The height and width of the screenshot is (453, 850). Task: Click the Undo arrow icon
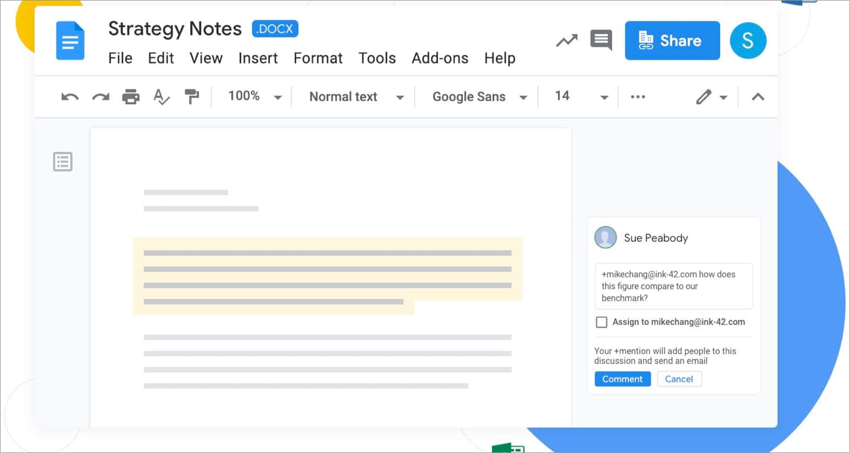point(70,97)
